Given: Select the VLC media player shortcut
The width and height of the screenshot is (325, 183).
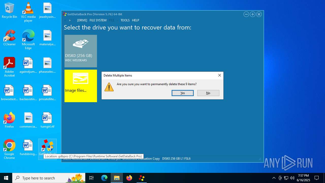Looking at the screenshot, I should [28, 12].
